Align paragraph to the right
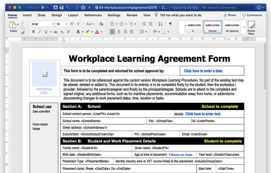Image resolution: width=271 pixels, height=173 pixels. [x=125, y=32]
